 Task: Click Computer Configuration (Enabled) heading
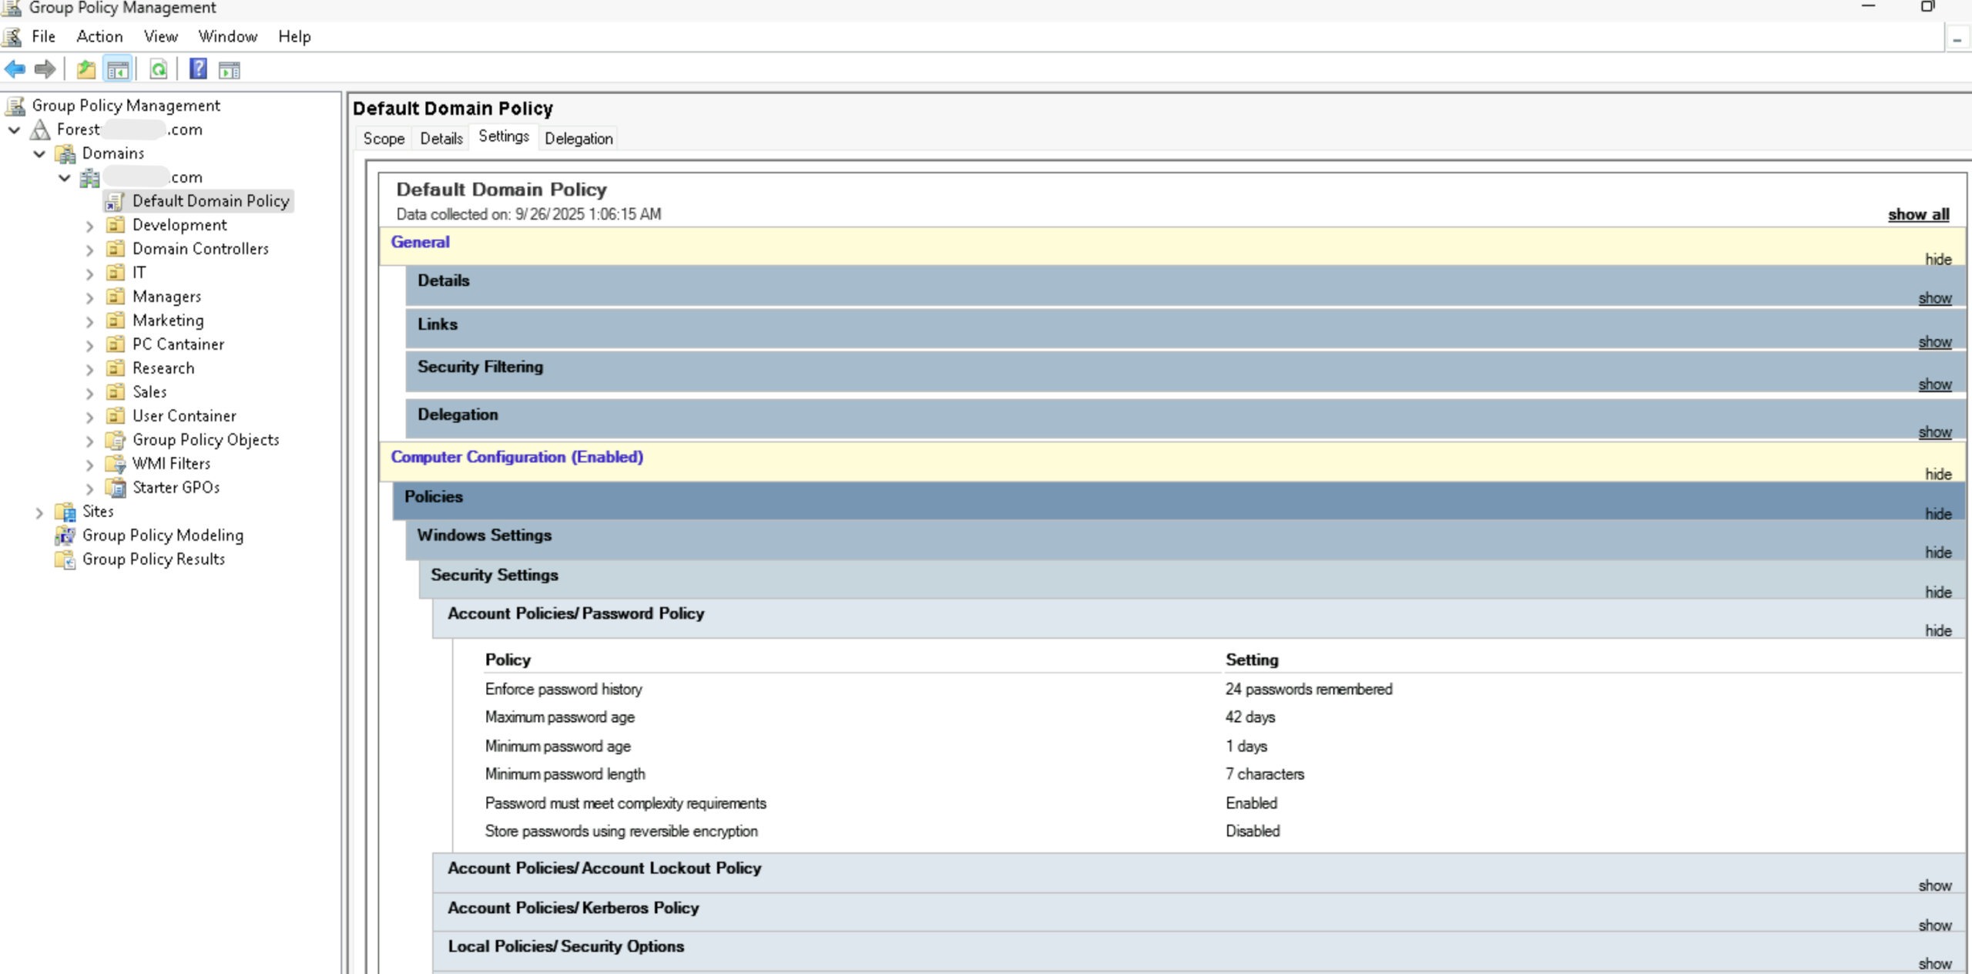tap(517, 457)
